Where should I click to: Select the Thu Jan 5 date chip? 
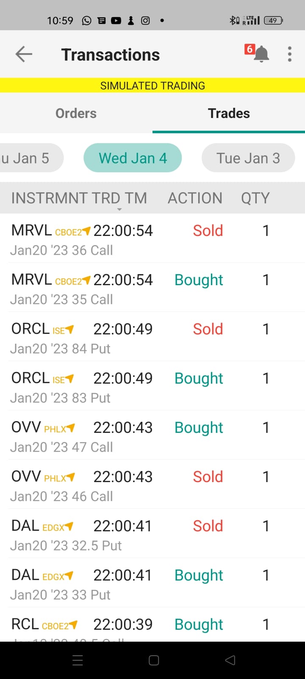(30, 158)
